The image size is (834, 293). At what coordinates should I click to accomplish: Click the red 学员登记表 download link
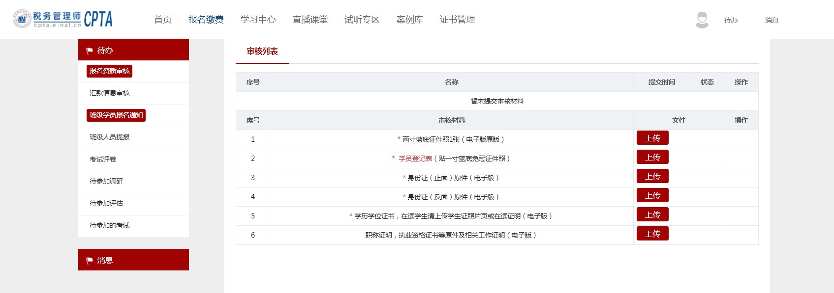coord(415,159)
